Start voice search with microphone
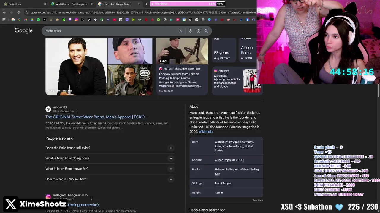Image resolution: width=380 pixels, height=213 pixels. click(190, 31)
